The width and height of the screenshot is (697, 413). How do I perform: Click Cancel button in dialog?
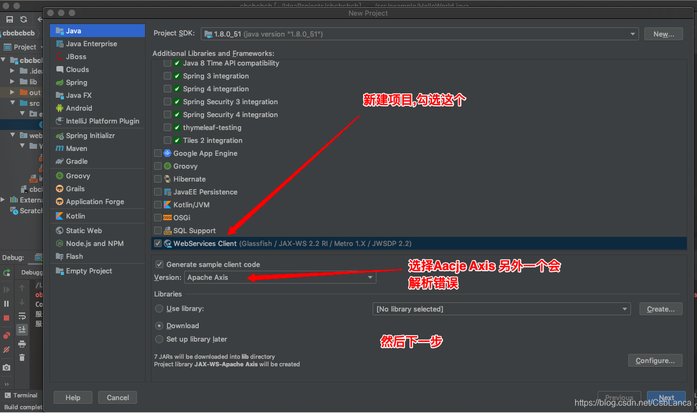[x=118, y=397]
